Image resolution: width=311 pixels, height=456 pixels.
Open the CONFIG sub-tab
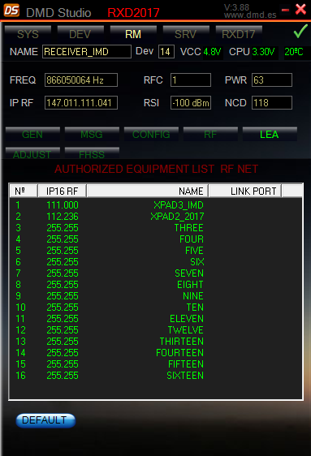coord(151,135)
